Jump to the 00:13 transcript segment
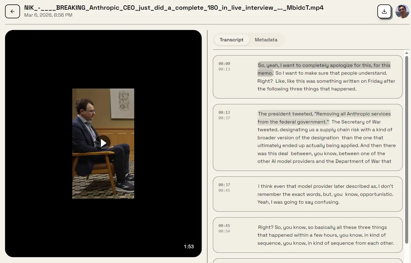Screen dimensions: 411x263 [x=307, y=137]
